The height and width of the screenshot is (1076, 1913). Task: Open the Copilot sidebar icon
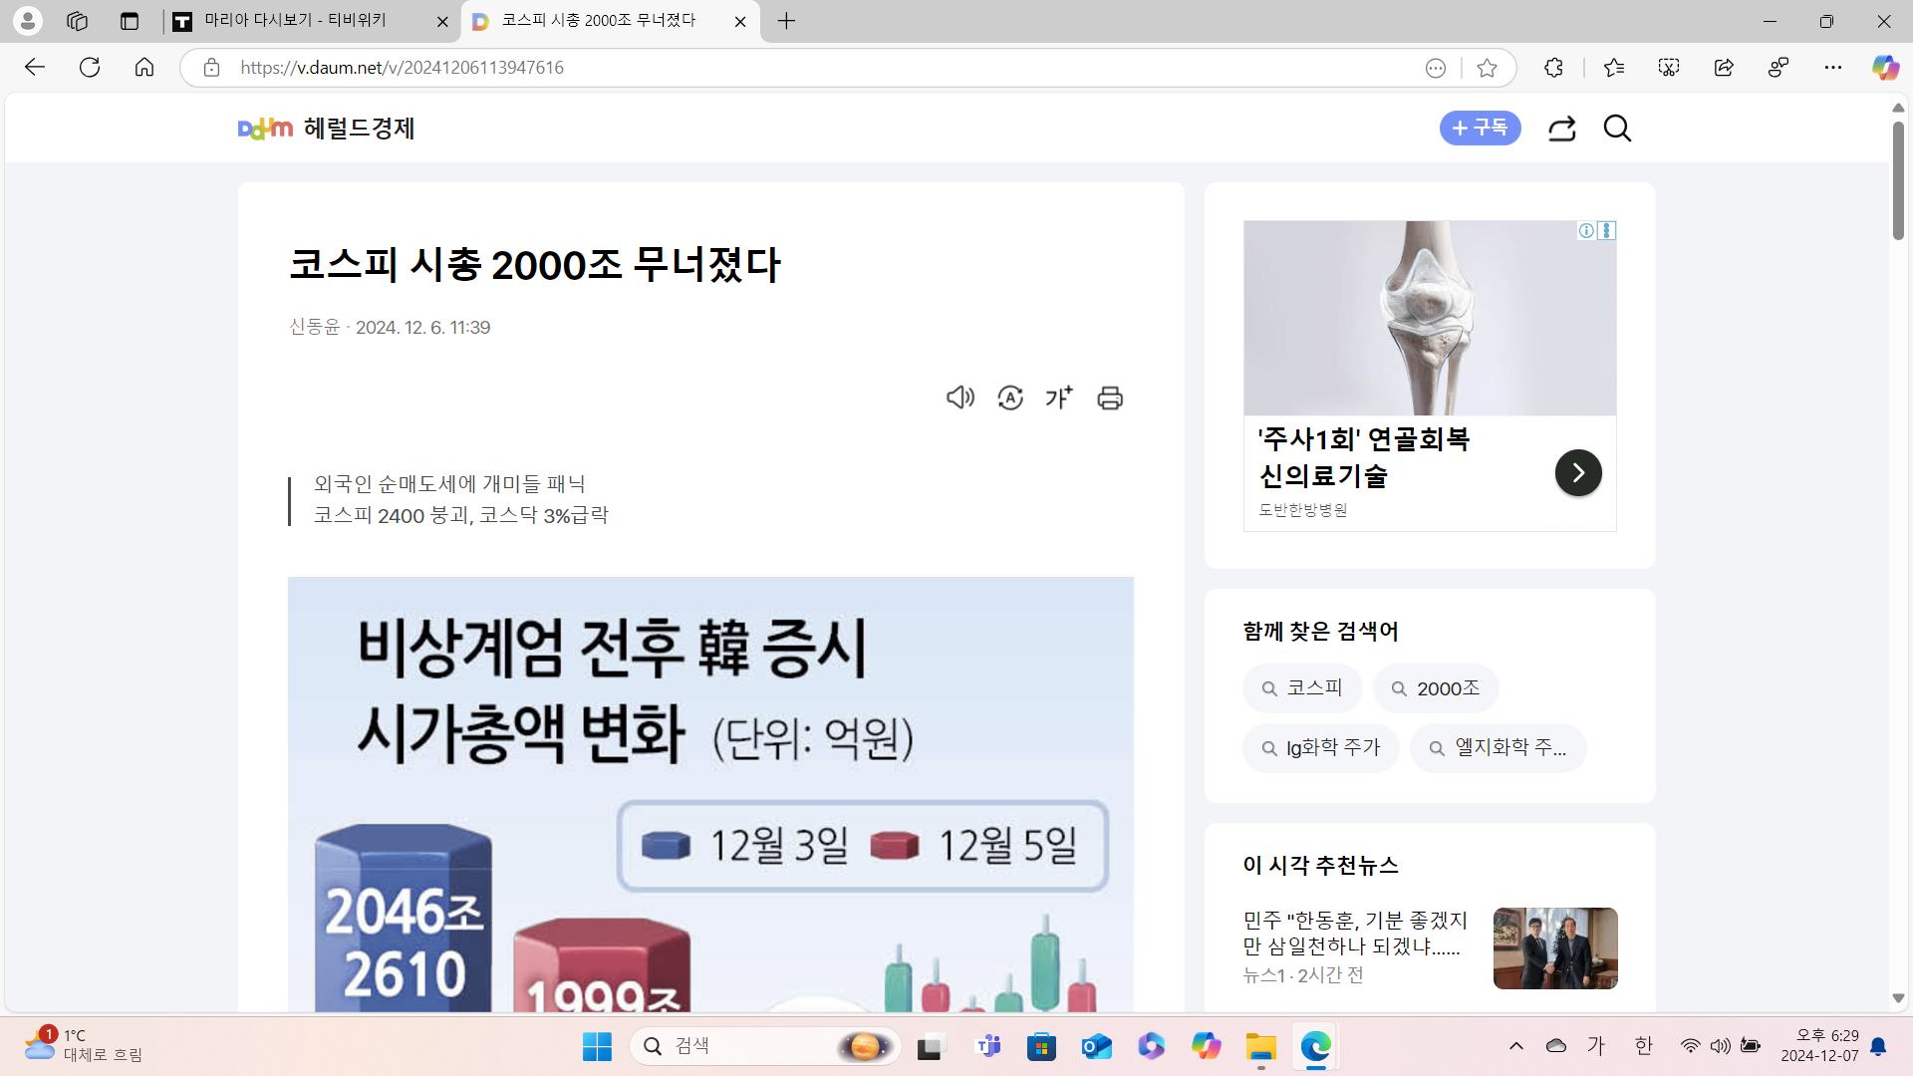[1885, 68]
